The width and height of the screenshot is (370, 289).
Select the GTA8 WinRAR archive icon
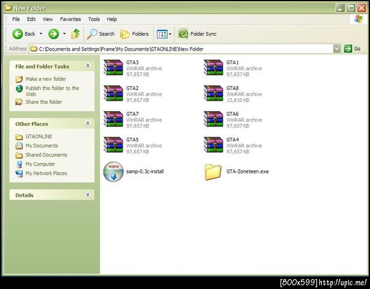tap(213, 93)
